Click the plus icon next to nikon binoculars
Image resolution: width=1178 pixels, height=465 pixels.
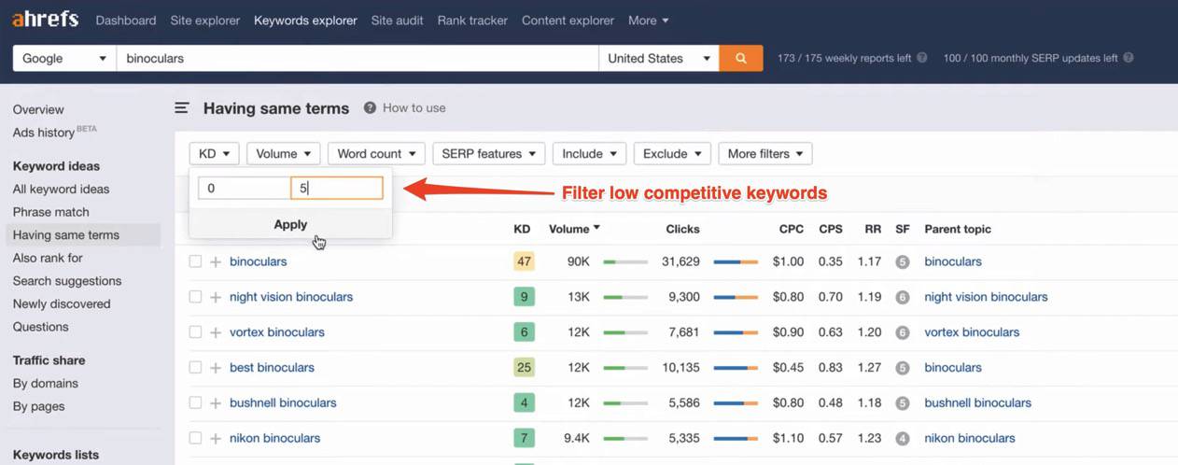pos(216,438)
